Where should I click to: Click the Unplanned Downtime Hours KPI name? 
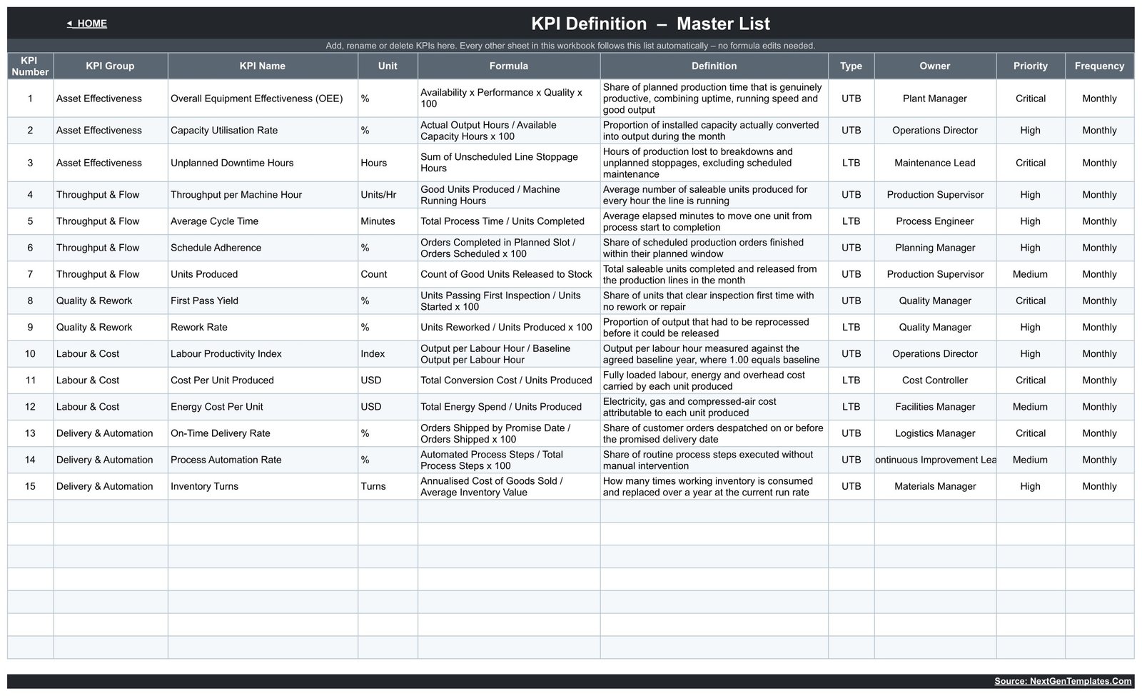232,163
